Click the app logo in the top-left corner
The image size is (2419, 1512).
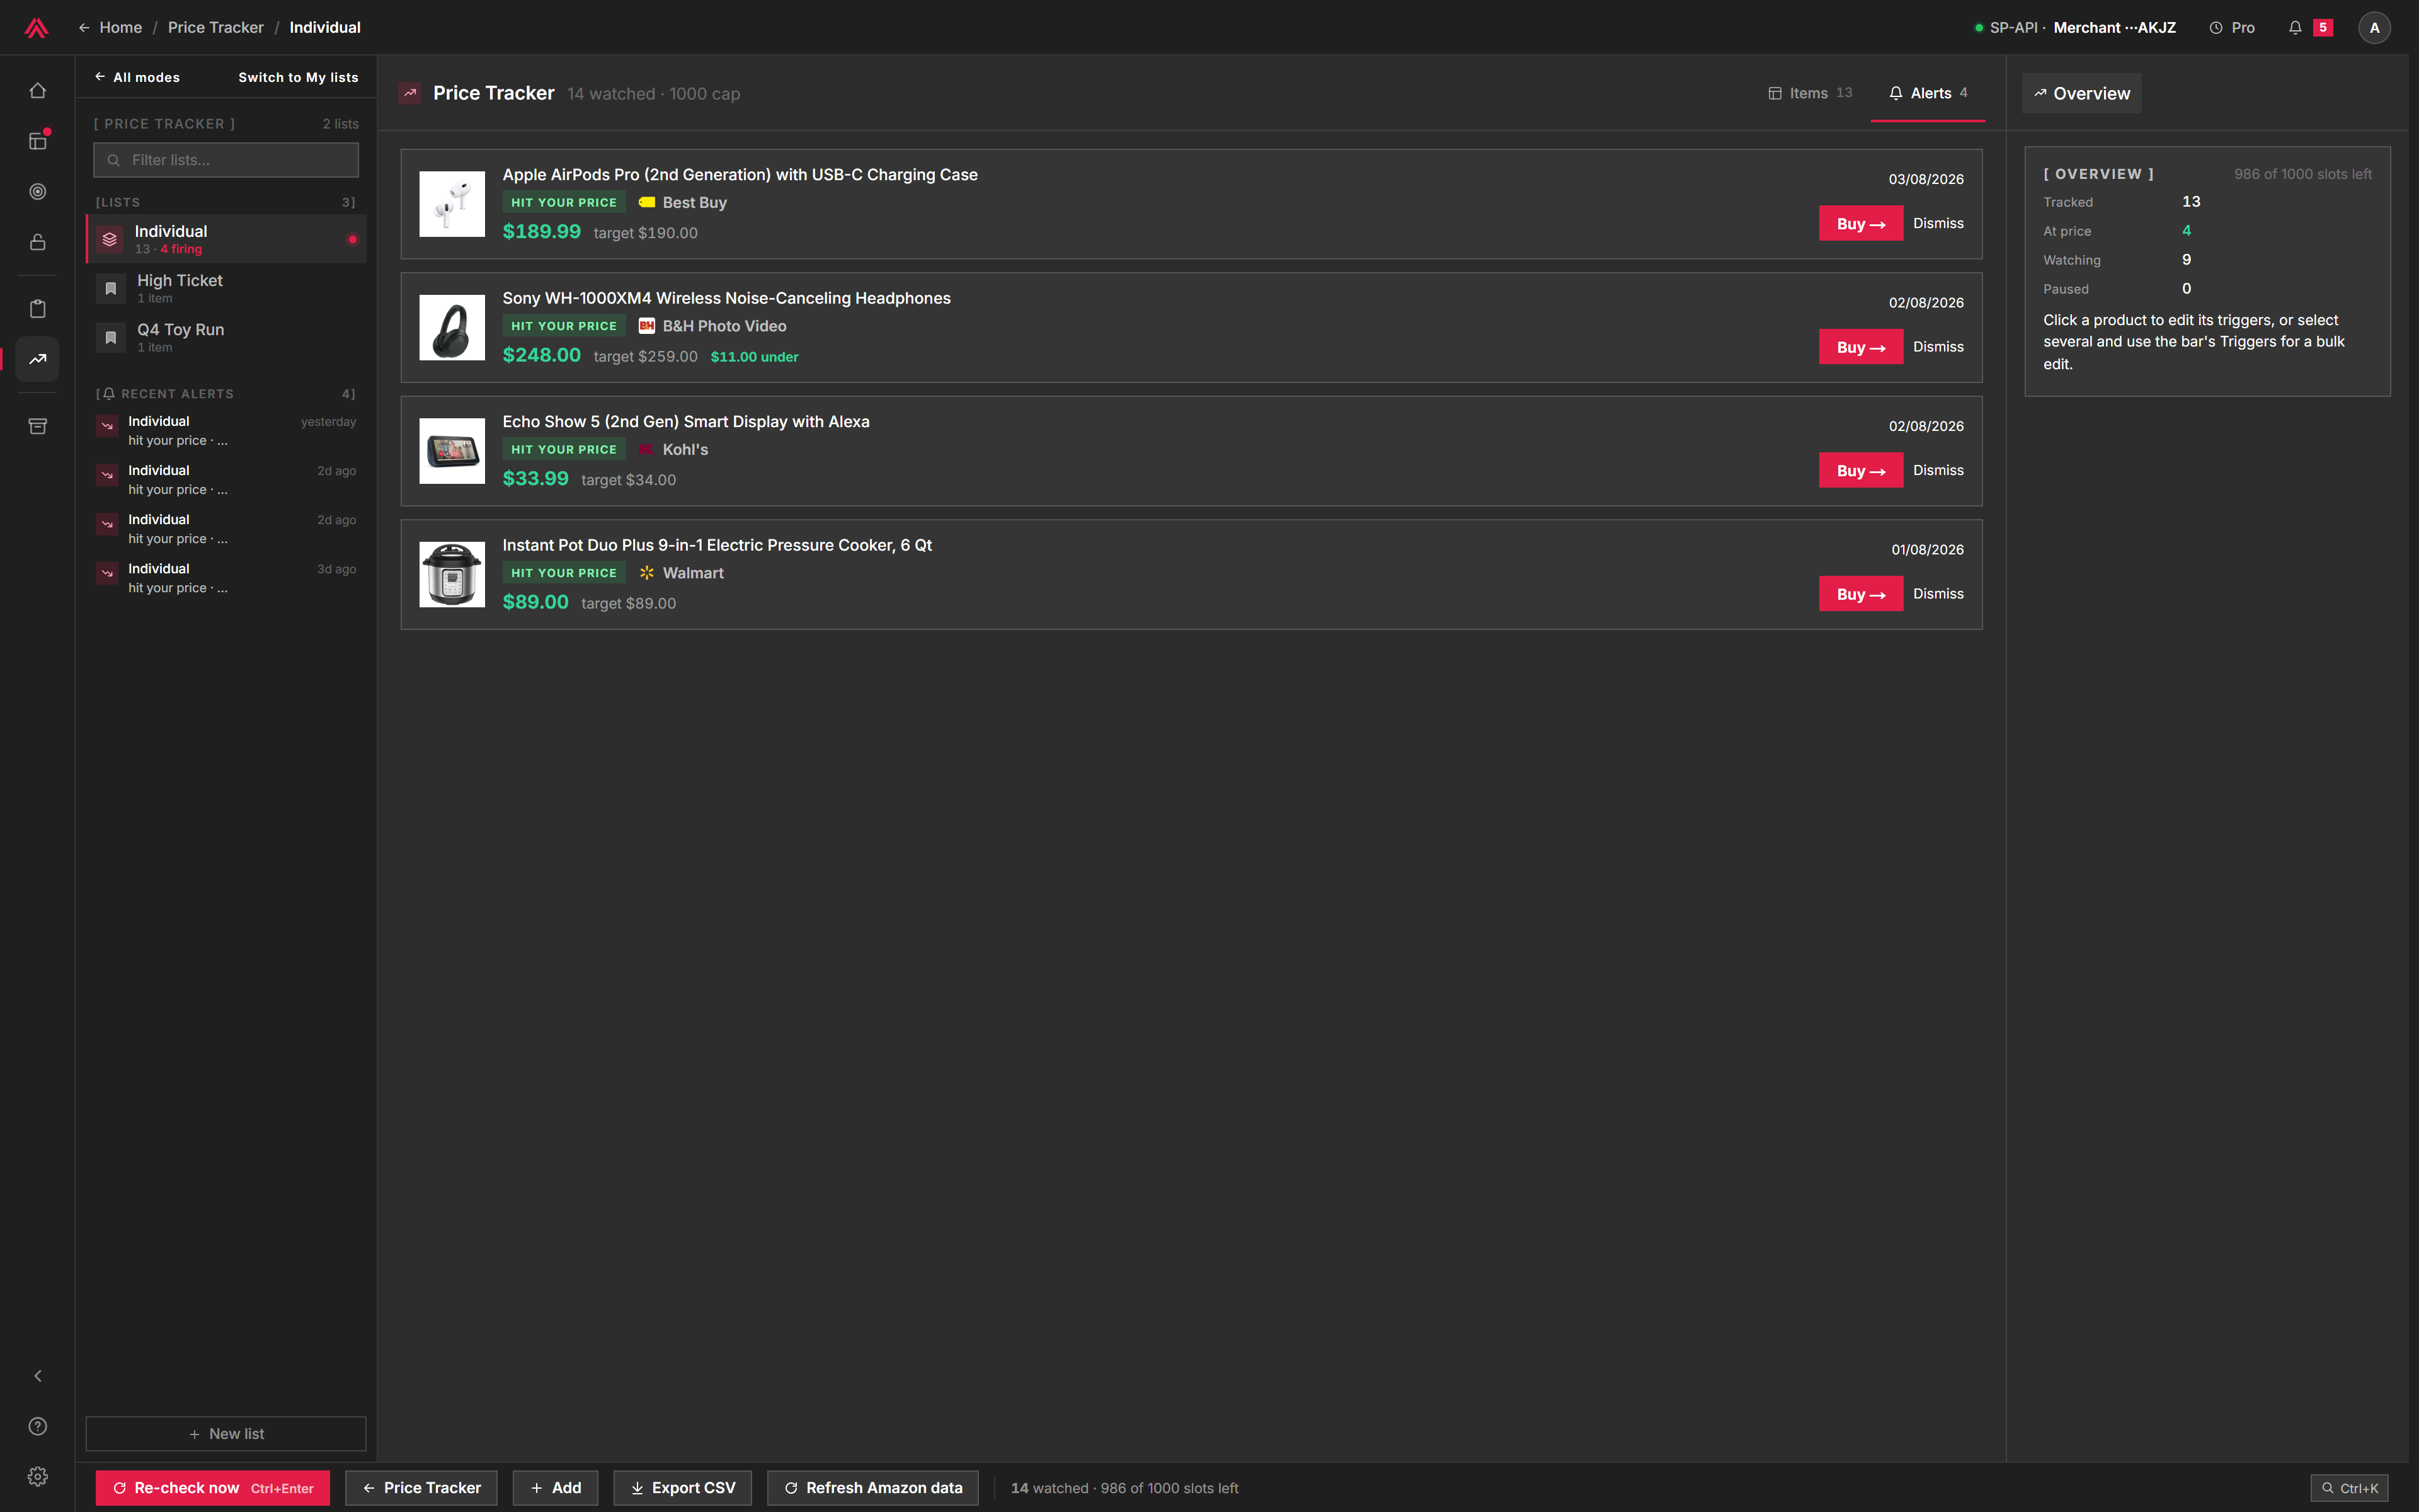tap(37, 28)
